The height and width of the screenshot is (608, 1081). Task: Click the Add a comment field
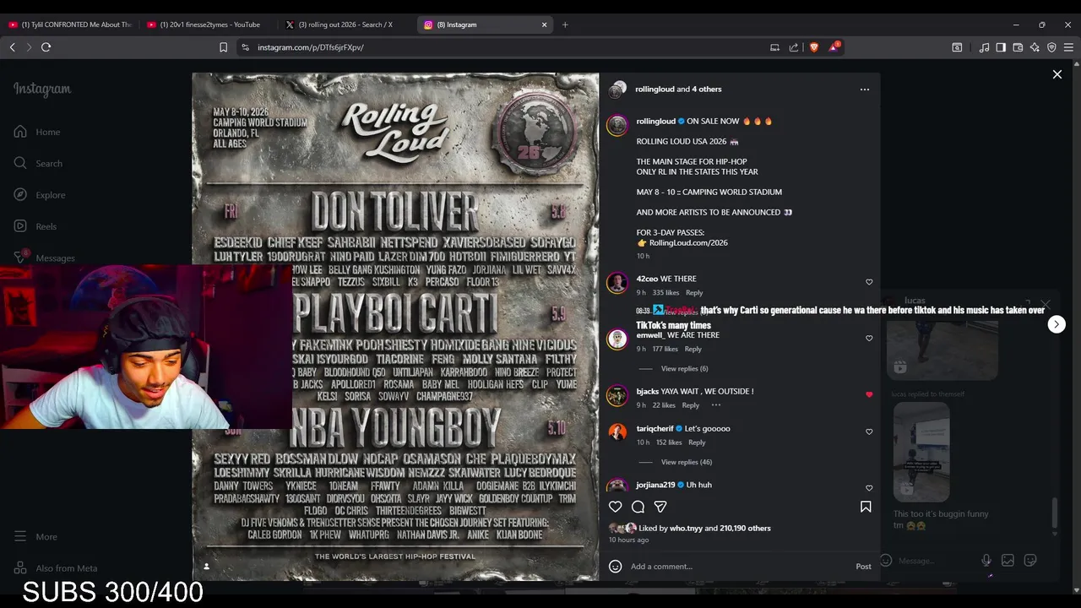click(x=739, y=567)
